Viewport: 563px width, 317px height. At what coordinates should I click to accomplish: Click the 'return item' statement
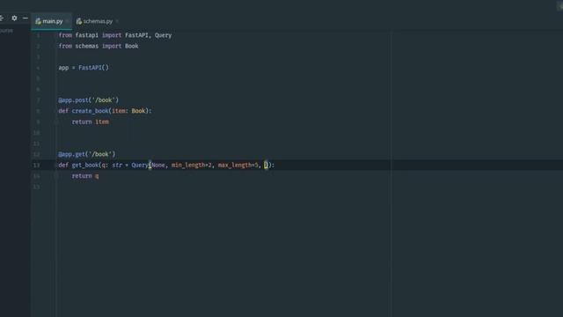pos(90,122)
